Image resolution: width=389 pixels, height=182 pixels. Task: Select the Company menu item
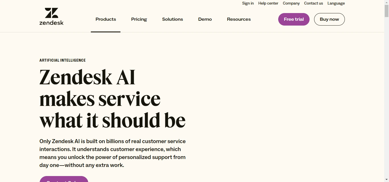[x=291, y=3]
